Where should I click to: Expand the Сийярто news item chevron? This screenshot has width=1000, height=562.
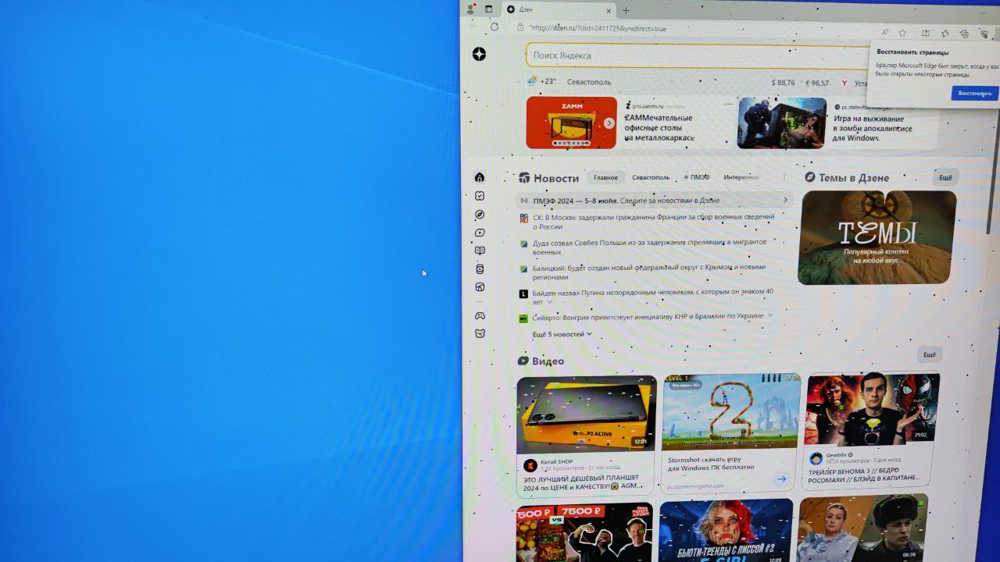770,315
